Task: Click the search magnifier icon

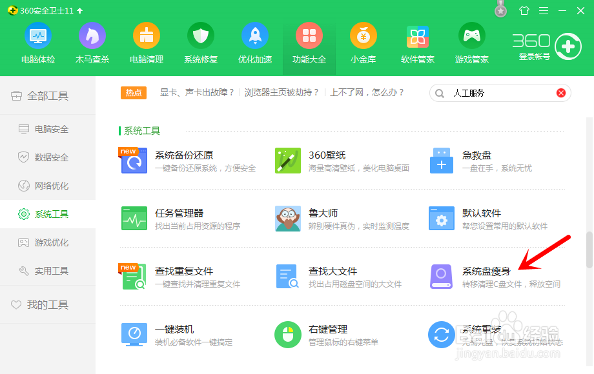Action: tap(440, 93)
